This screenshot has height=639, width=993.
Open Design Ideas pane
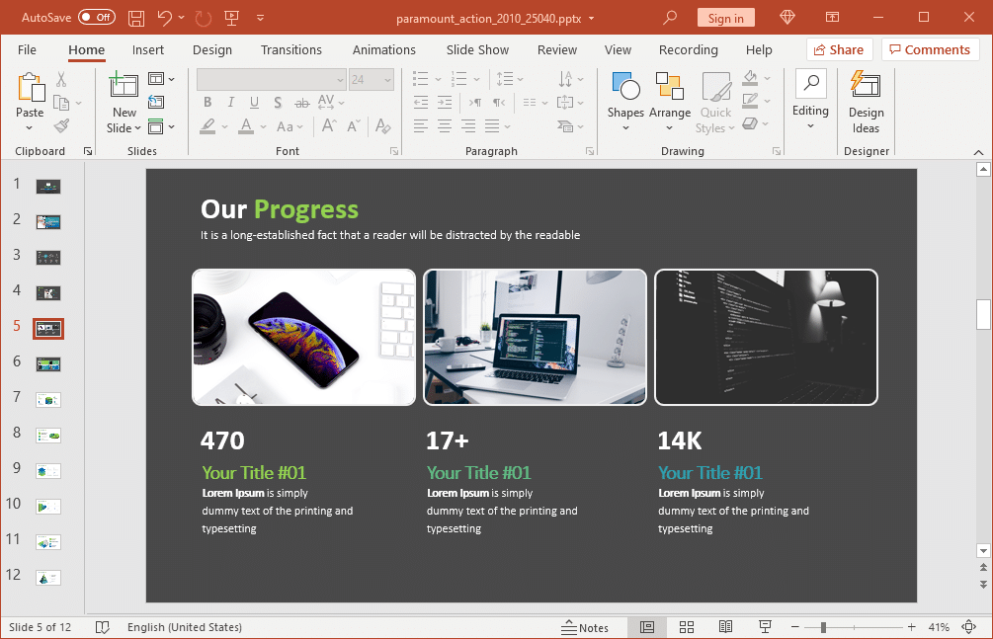pos(866,102)
